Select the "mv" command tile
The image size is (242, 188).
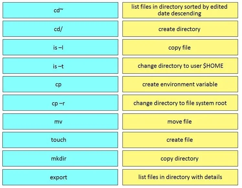pos(60,121)
